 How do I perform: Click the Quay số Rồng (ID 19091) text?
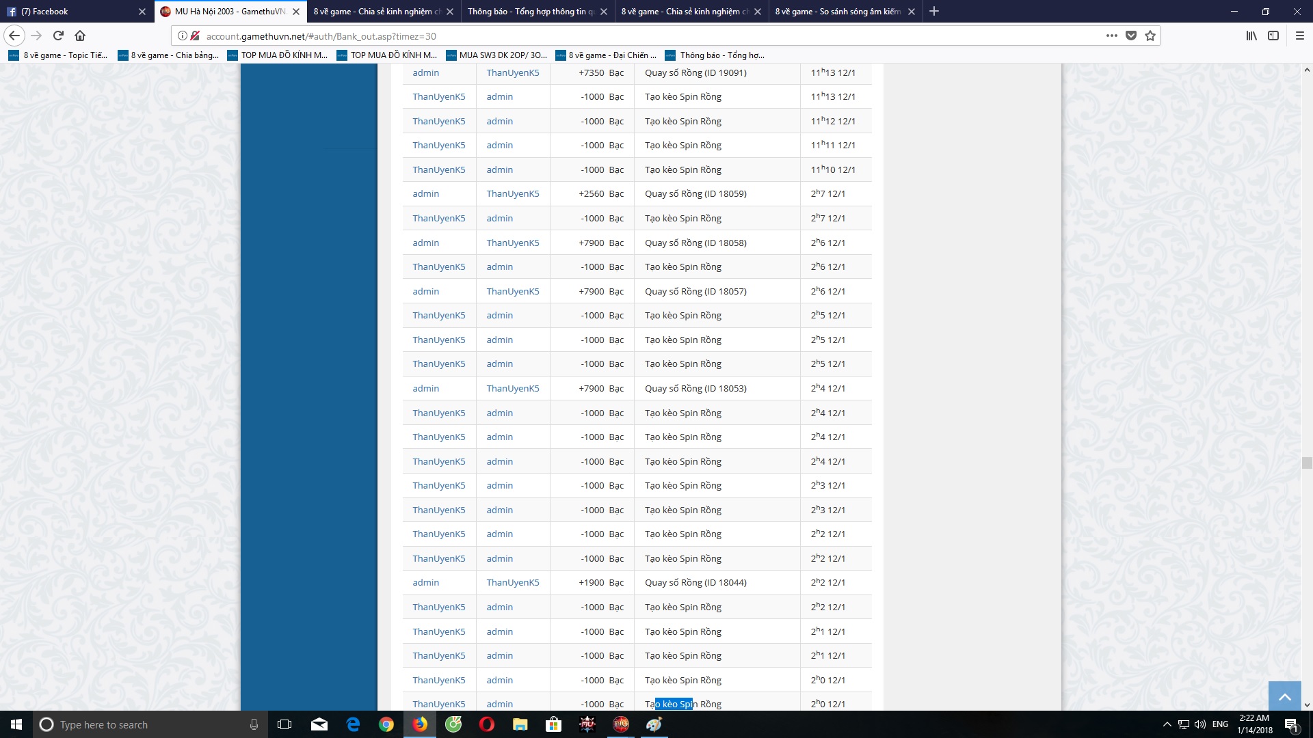coord(695,72)
